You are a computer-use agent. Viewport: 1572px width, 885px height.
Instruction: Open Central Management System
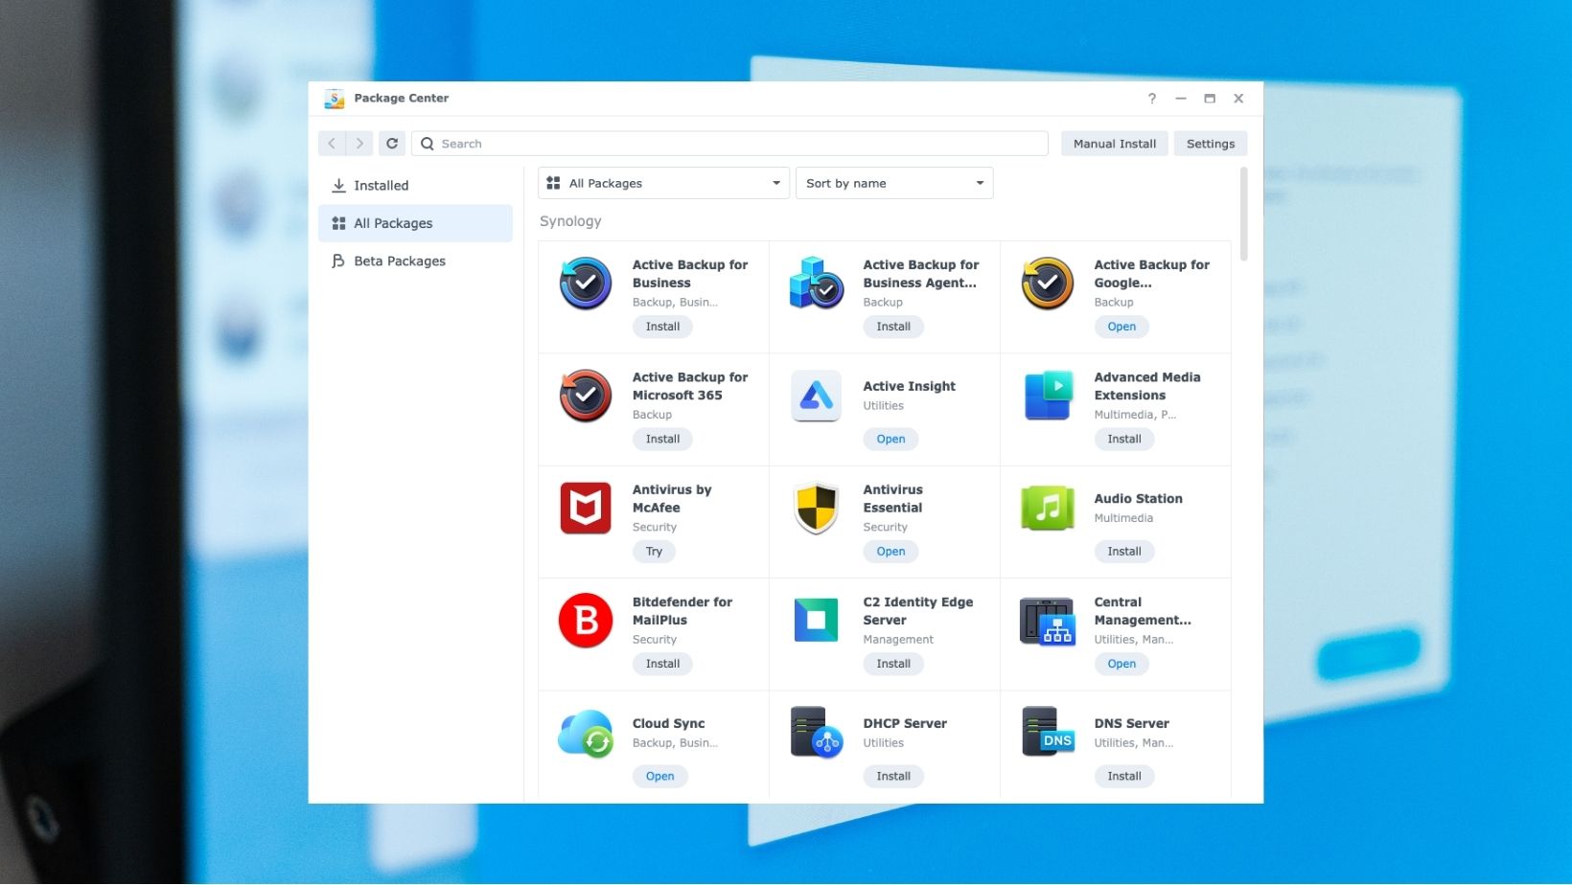(x=1121, y=664)
